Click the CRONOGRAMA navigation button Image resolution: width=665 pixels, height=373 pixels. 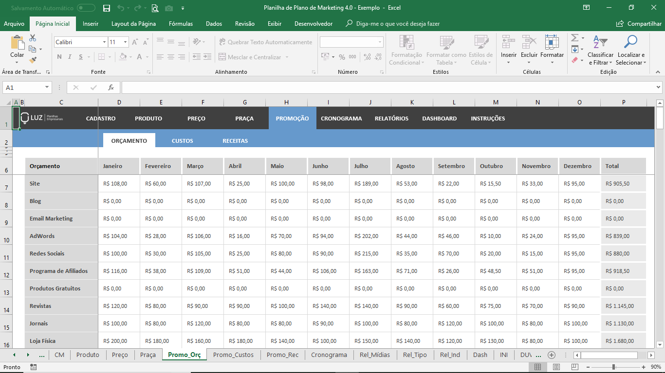tap(341, 119)
